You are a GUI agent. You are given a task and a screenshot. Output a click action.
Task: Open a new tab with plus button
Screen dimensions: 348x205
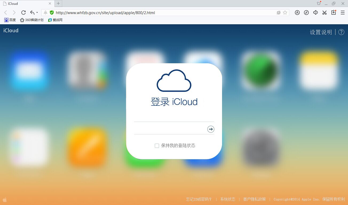(58, 3)
